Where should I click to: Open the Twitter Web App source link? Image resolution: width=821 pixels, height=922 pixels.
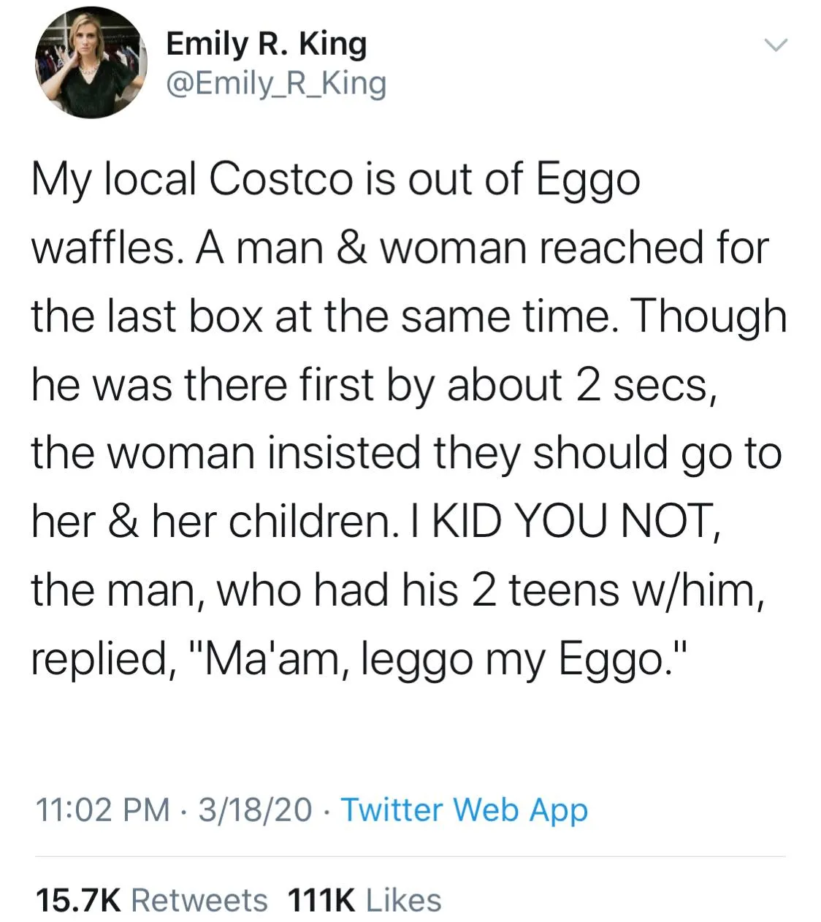[465, 811]
